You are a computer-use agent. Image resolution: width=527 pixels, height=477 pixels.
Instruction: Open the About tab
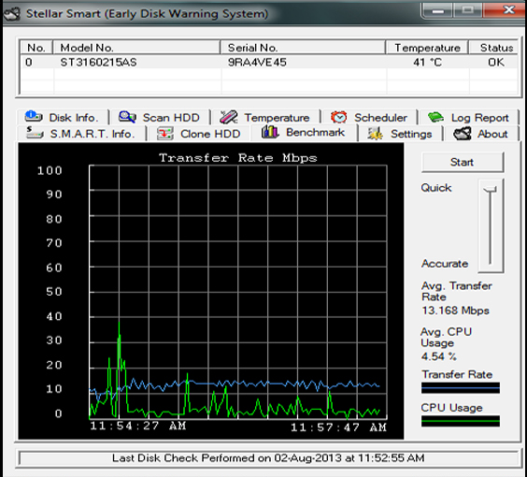pos(481,134)
